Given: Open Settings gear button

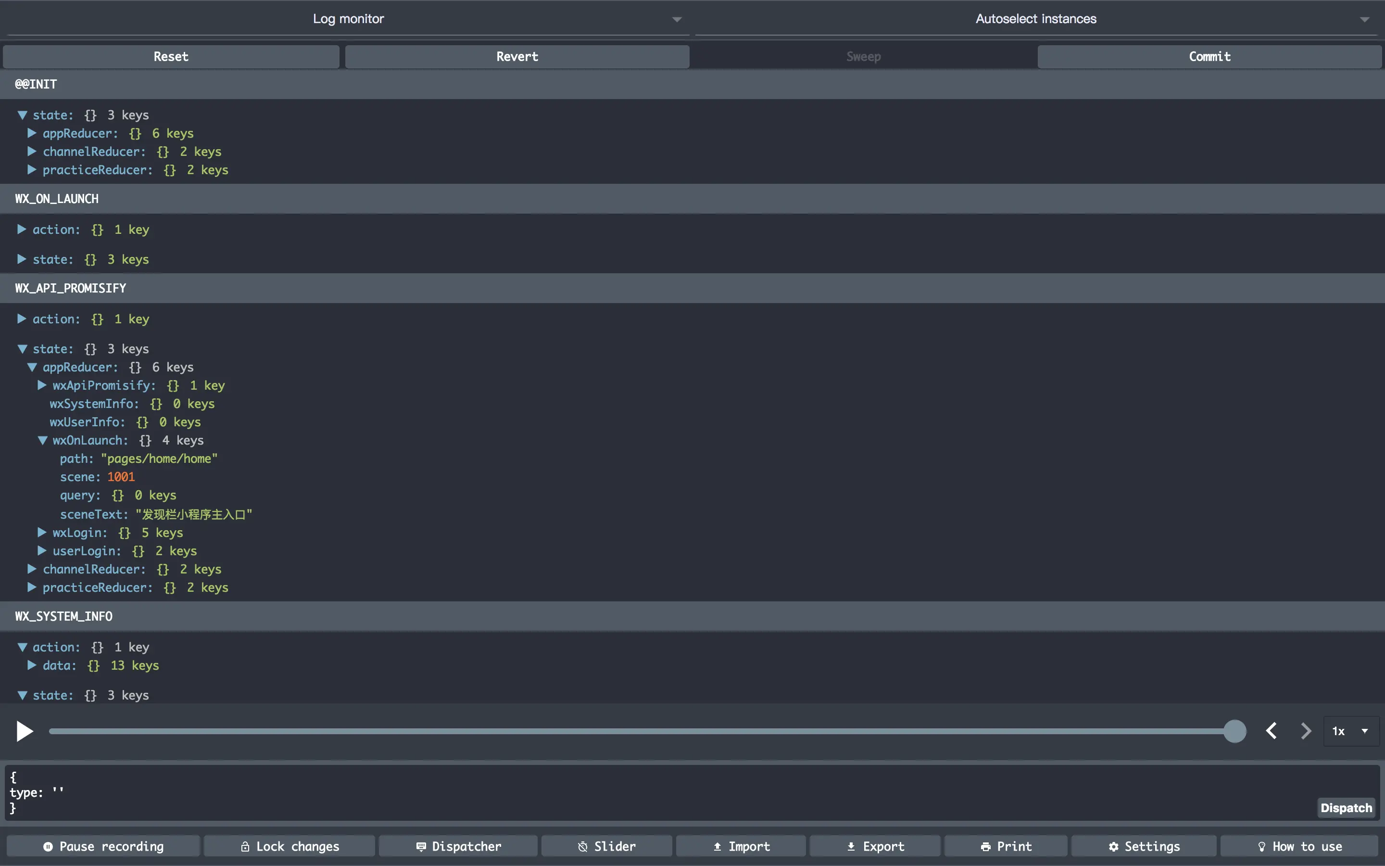Looking at the screenshot, I should [x=1144, y=846].
